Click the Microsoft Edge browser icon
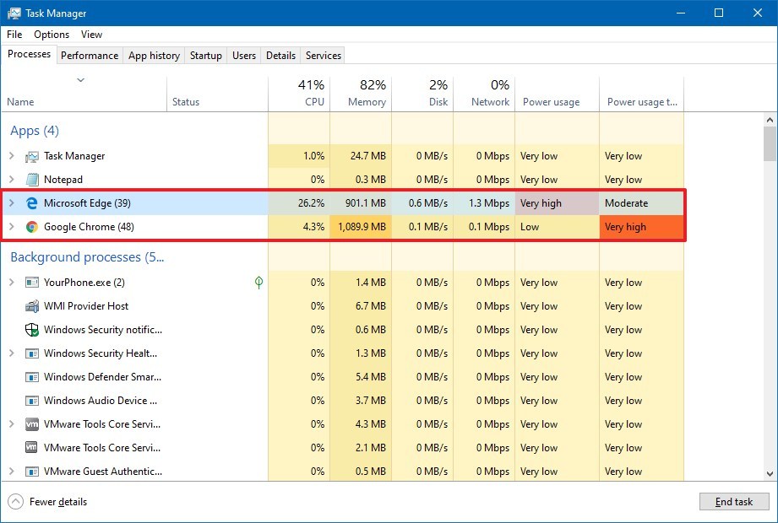Viewport: 778px width, 523px height. coord(32,203)
